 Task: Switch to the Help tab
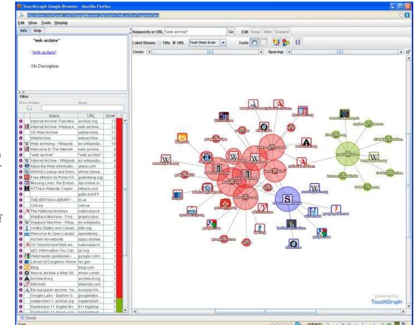tap(37, 31)
